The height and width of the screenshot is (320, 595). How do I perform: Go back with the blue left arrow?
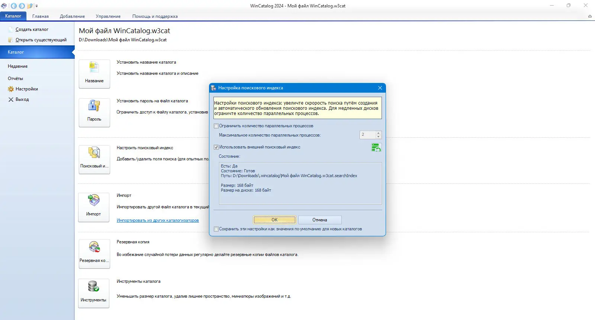coord(14,6)
